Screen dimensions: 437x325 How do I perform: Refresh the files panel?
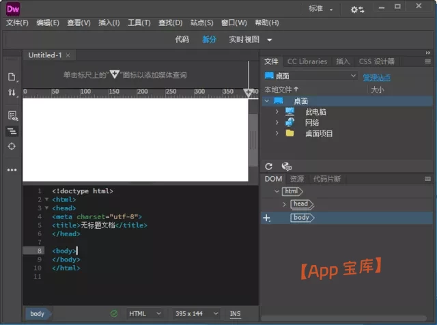268,167
